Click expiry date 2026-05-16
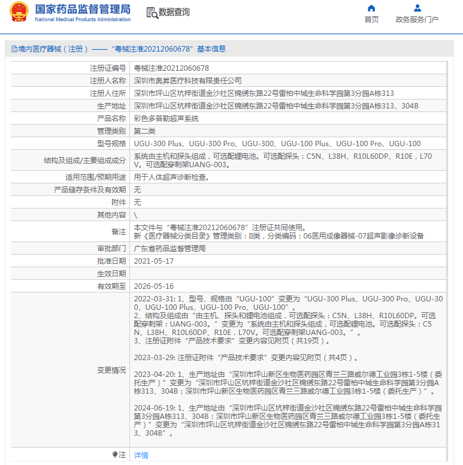 pos(153,286)
